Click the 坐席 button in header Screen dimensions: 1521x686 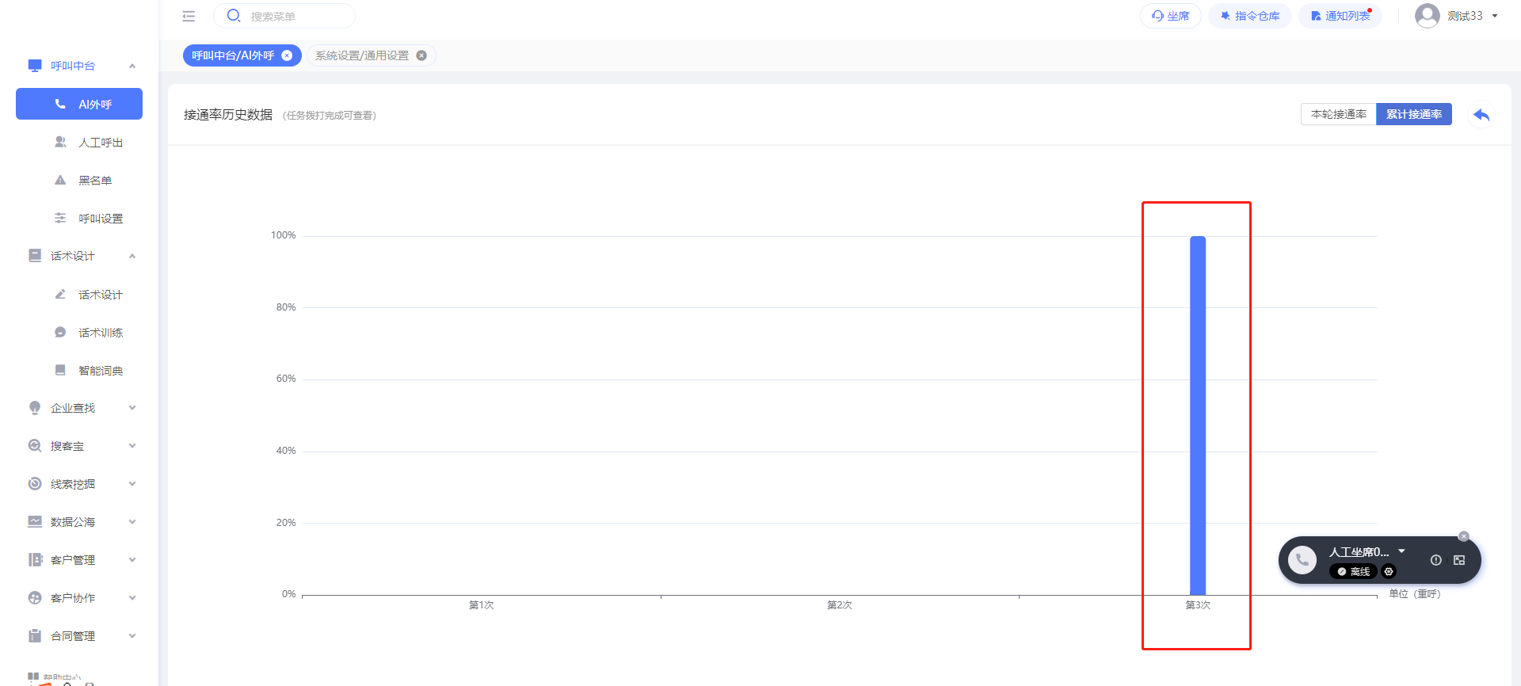coord(1171,16)
